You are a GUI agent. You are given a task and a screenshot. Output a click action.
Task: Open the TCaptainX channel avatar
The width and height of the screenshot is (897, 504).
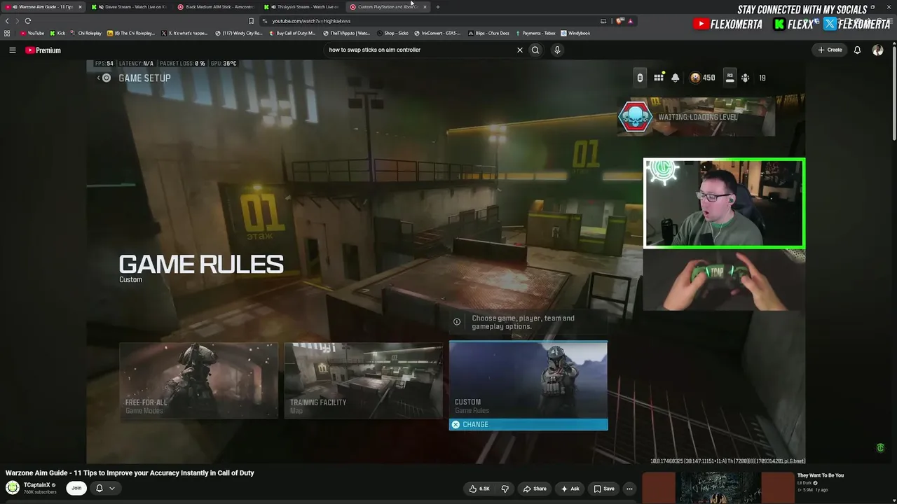(x=13, y=488)
